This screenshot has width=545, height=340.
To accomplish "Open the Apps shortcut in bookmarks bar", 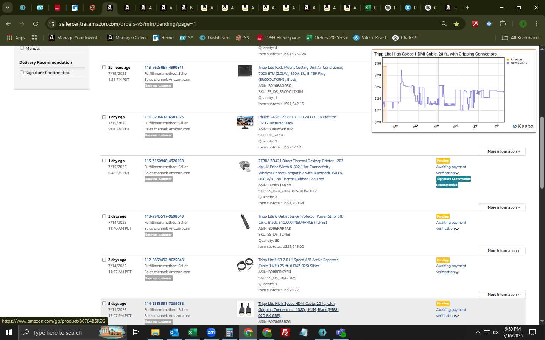I will pos(16,38).
